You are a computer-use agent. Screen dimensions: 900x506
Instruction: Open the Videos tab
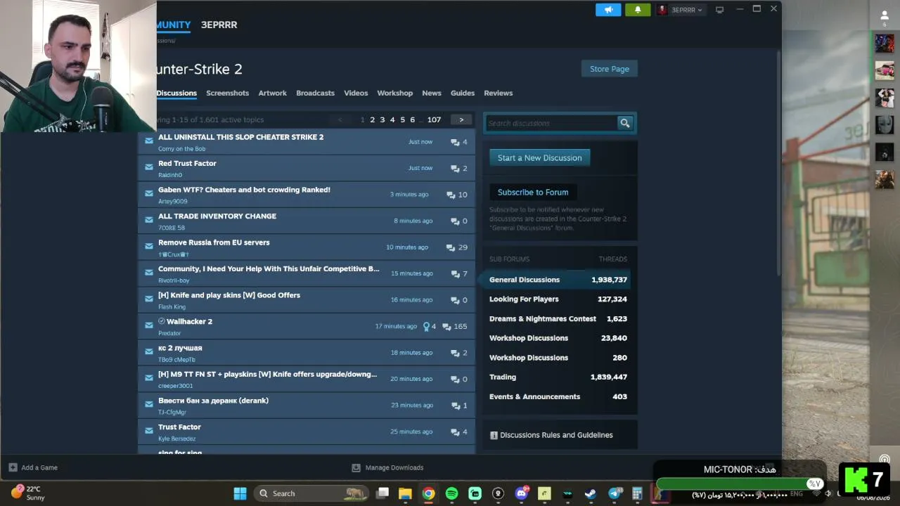[x=356, y=93]
